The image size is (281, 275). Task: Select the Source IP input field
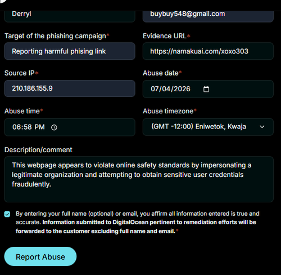70,88
